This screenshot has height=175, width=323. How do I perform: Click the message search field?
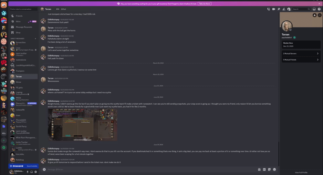301,9
